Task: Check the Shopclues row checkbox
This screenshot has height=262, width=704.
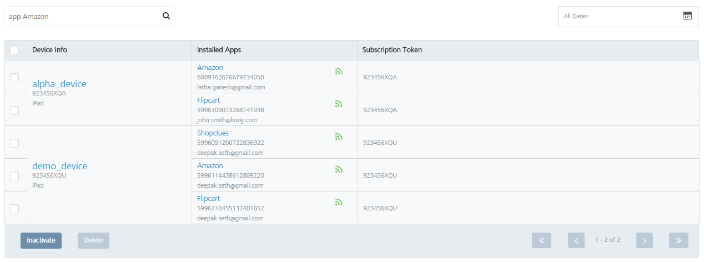Action: pos(14,143)
